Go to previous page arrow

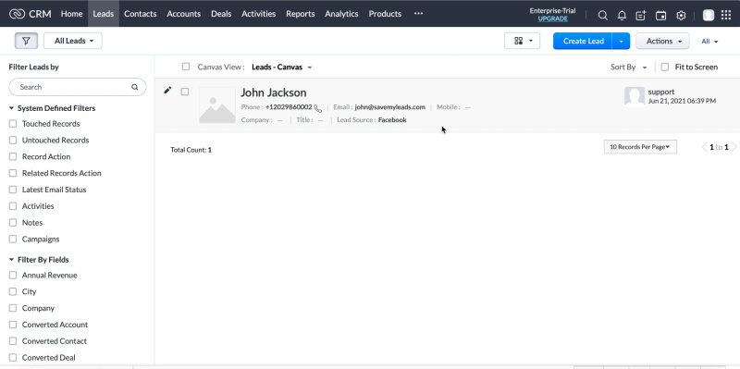(x=705, y=147)
